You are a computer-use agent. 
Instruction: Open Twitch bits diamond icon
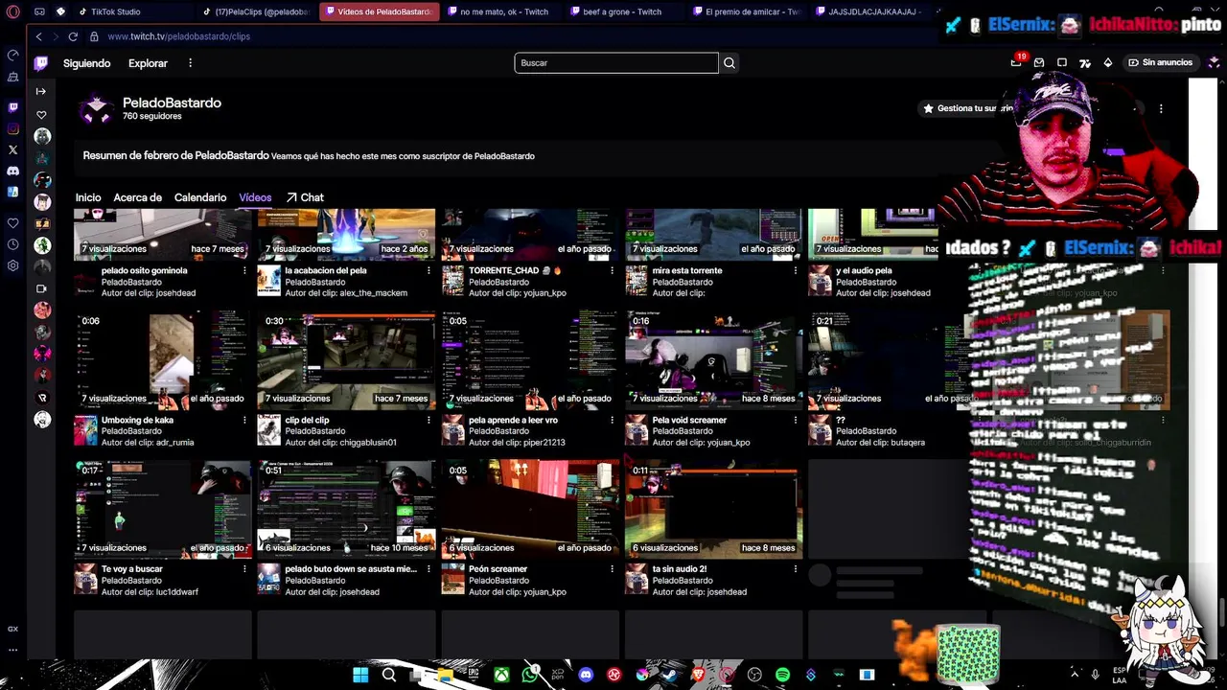1108,62
